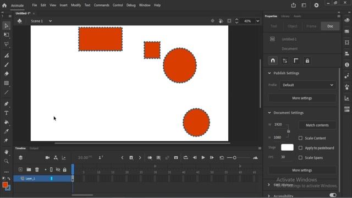Image resolution: width=352 pixels, height=198 pixels.
Task: Toggle layer outlines column icon
Action: (51, 169)
